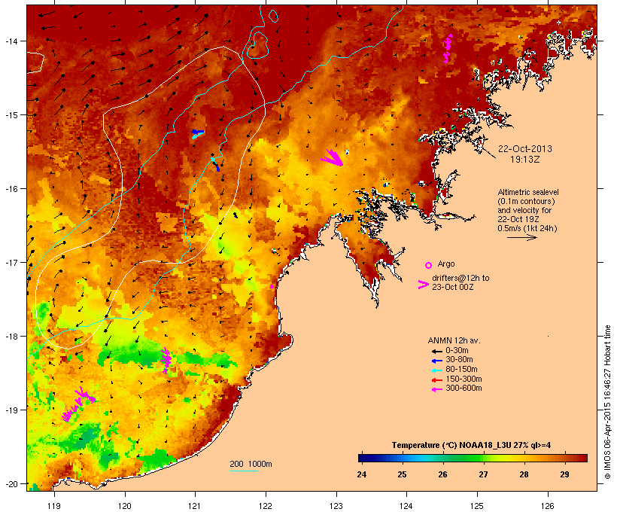Click the 22-Oct-2013 date label
Viewport: 617px width, 512px height.
click(525, 149)
